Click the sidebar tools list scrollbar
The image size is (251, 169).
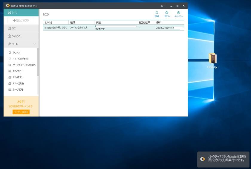tap(38, 62)
